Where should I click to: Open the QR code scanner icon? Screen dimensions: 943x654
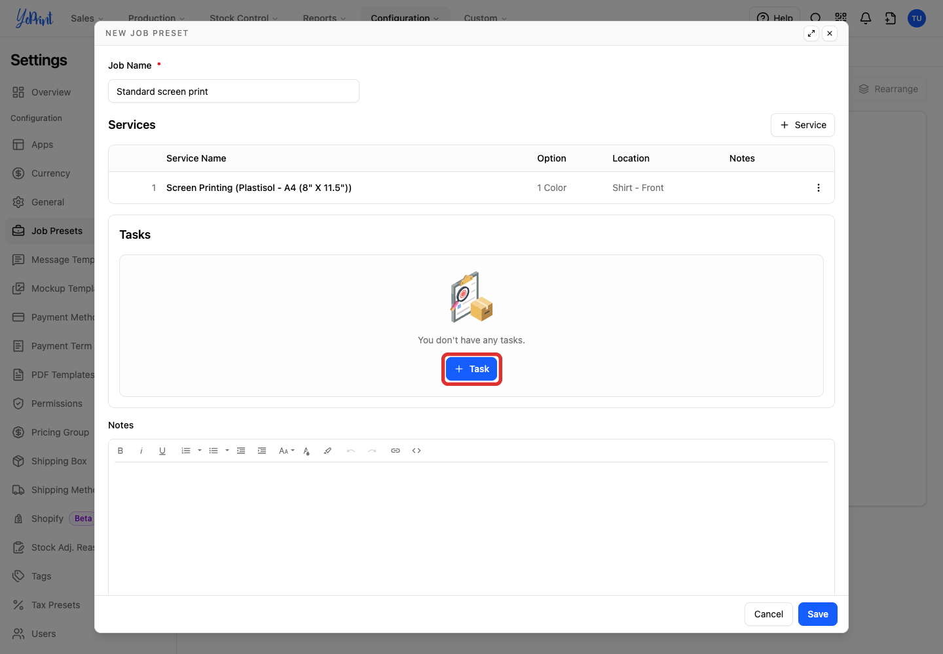841,18
